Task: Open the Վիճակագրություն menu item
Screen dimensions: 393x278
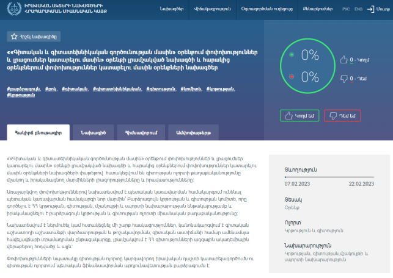Action: click(212, 9)
